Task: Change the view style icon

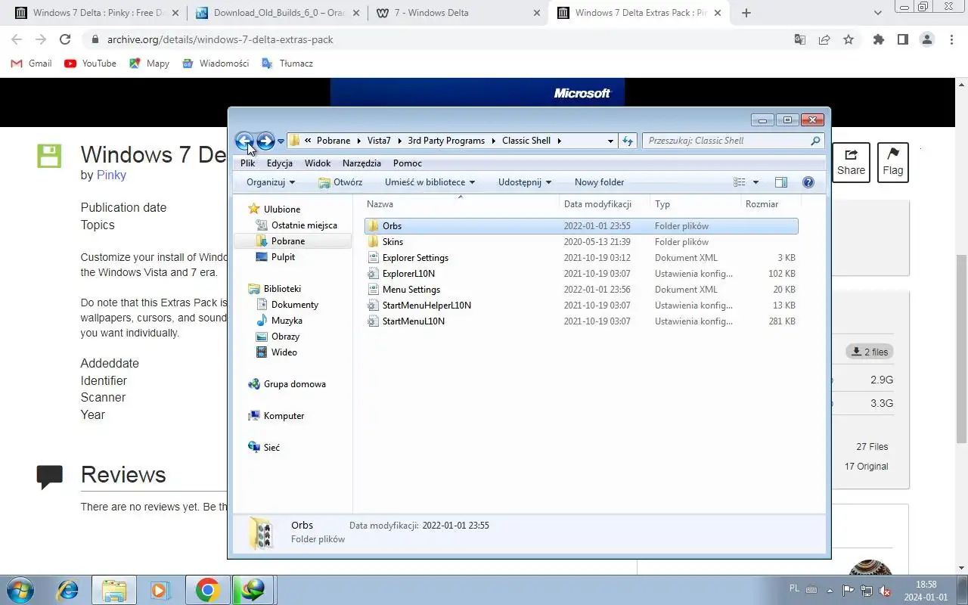Action: click(740, 182)
